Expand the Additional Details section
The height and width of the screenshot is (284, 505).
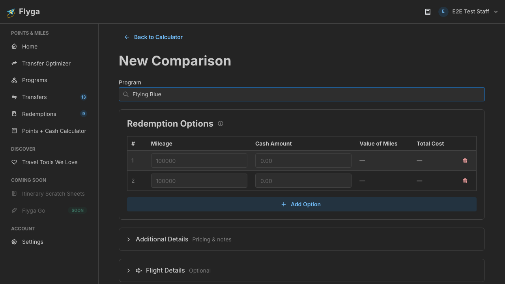(x=302, y=239)
